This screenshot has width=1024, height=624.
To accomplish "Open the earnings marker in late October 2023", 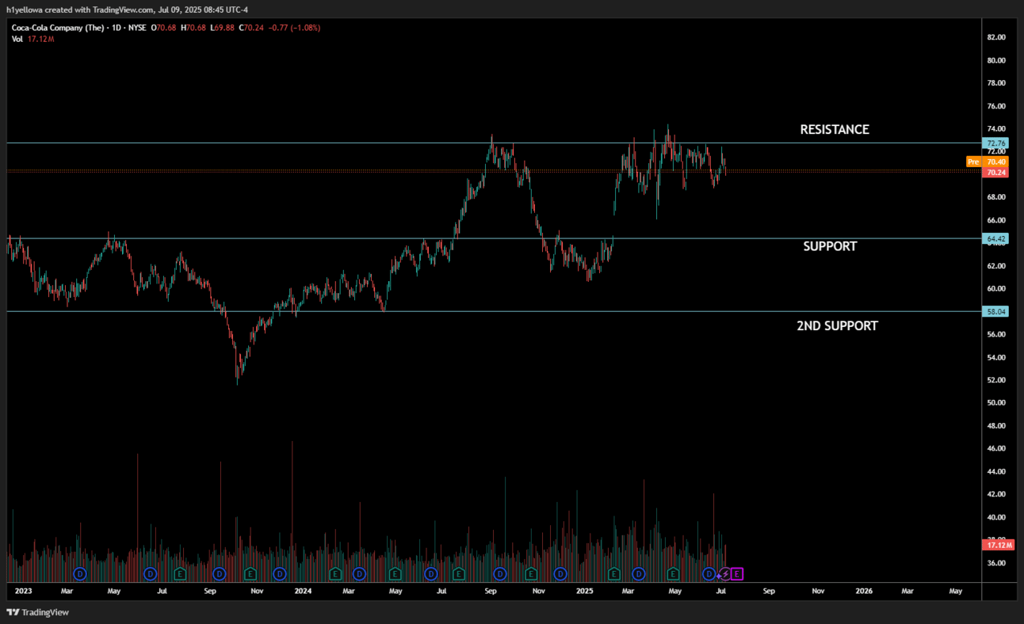I will coord(250,573).
